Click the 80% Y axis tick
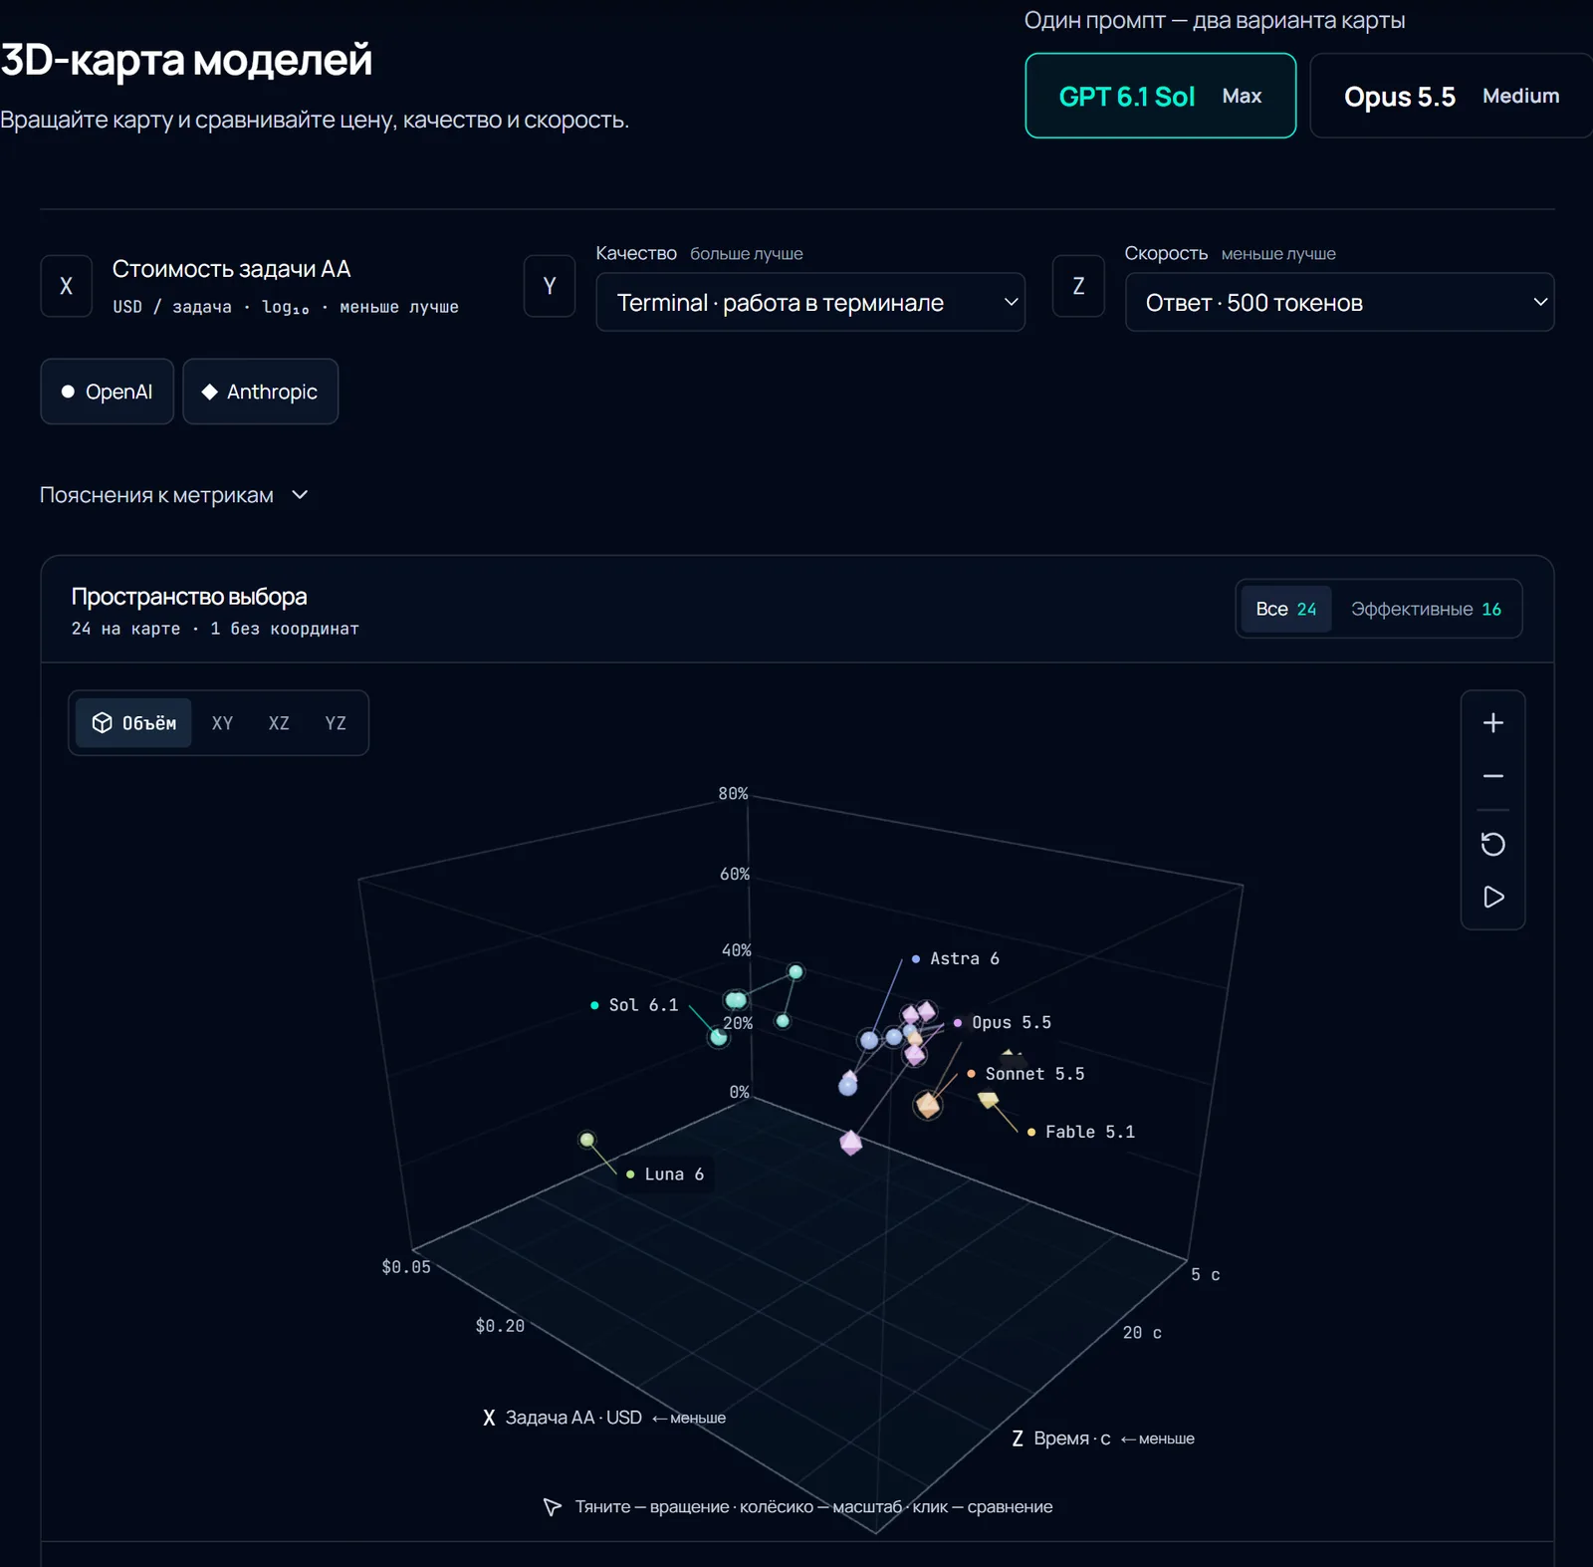The height and width of the screenshot is (1567, 1593). (733, 794)
